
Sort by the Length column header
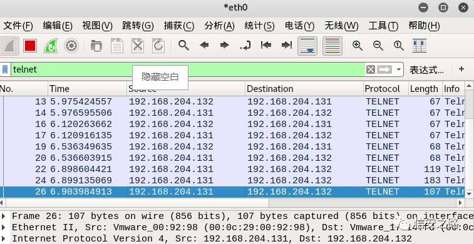point(425,89)
